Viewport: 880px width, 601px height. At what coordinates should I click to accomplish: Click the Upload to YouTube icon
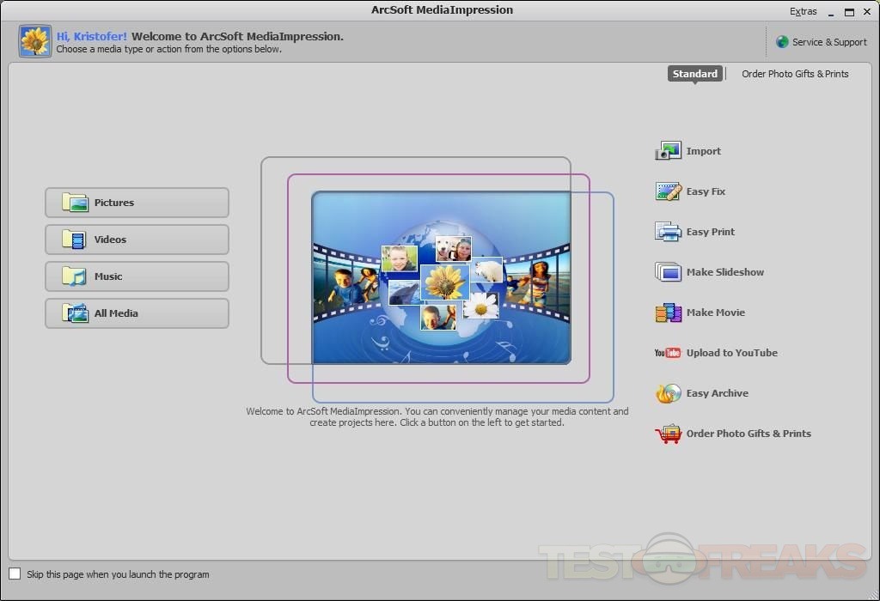[666, 352]
